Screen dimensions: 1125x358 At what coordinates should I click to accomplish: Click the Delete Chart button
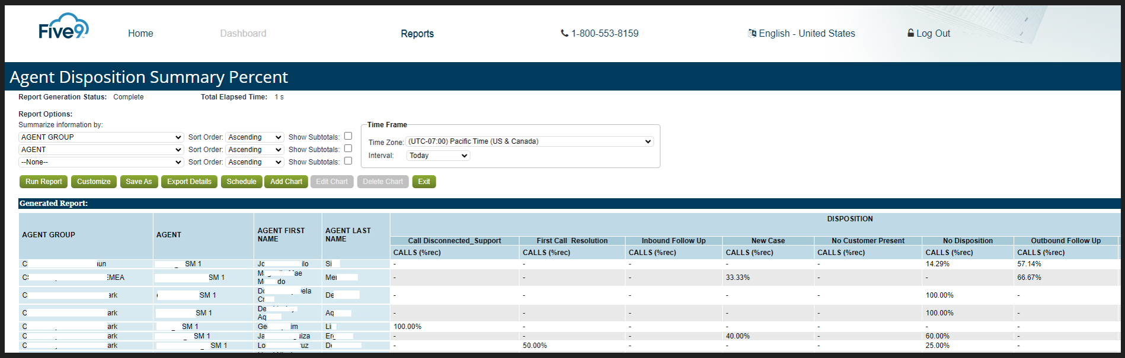click(383, 182)
